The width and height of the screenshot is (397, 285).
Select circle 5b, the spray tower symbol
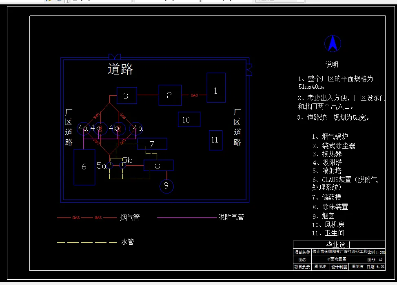122,166
